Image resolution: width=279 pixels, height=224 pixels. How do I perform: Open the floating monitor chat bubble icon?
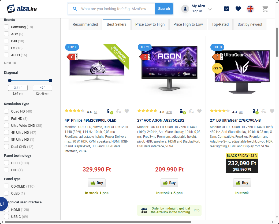click(2, 204)
